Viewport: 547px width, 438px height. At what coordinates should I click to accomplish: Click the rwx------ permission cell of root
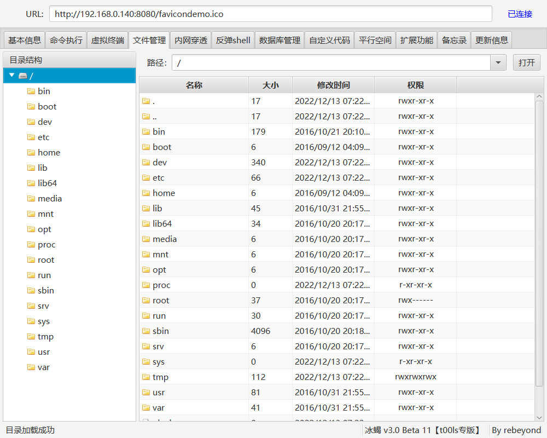(416, 301)
